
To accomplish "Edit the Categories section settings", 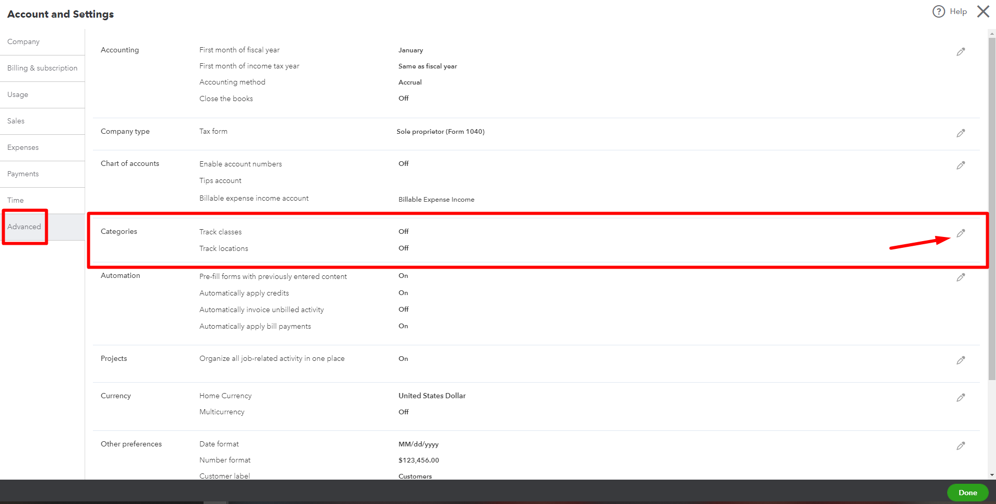I will (x=960, y=233).
